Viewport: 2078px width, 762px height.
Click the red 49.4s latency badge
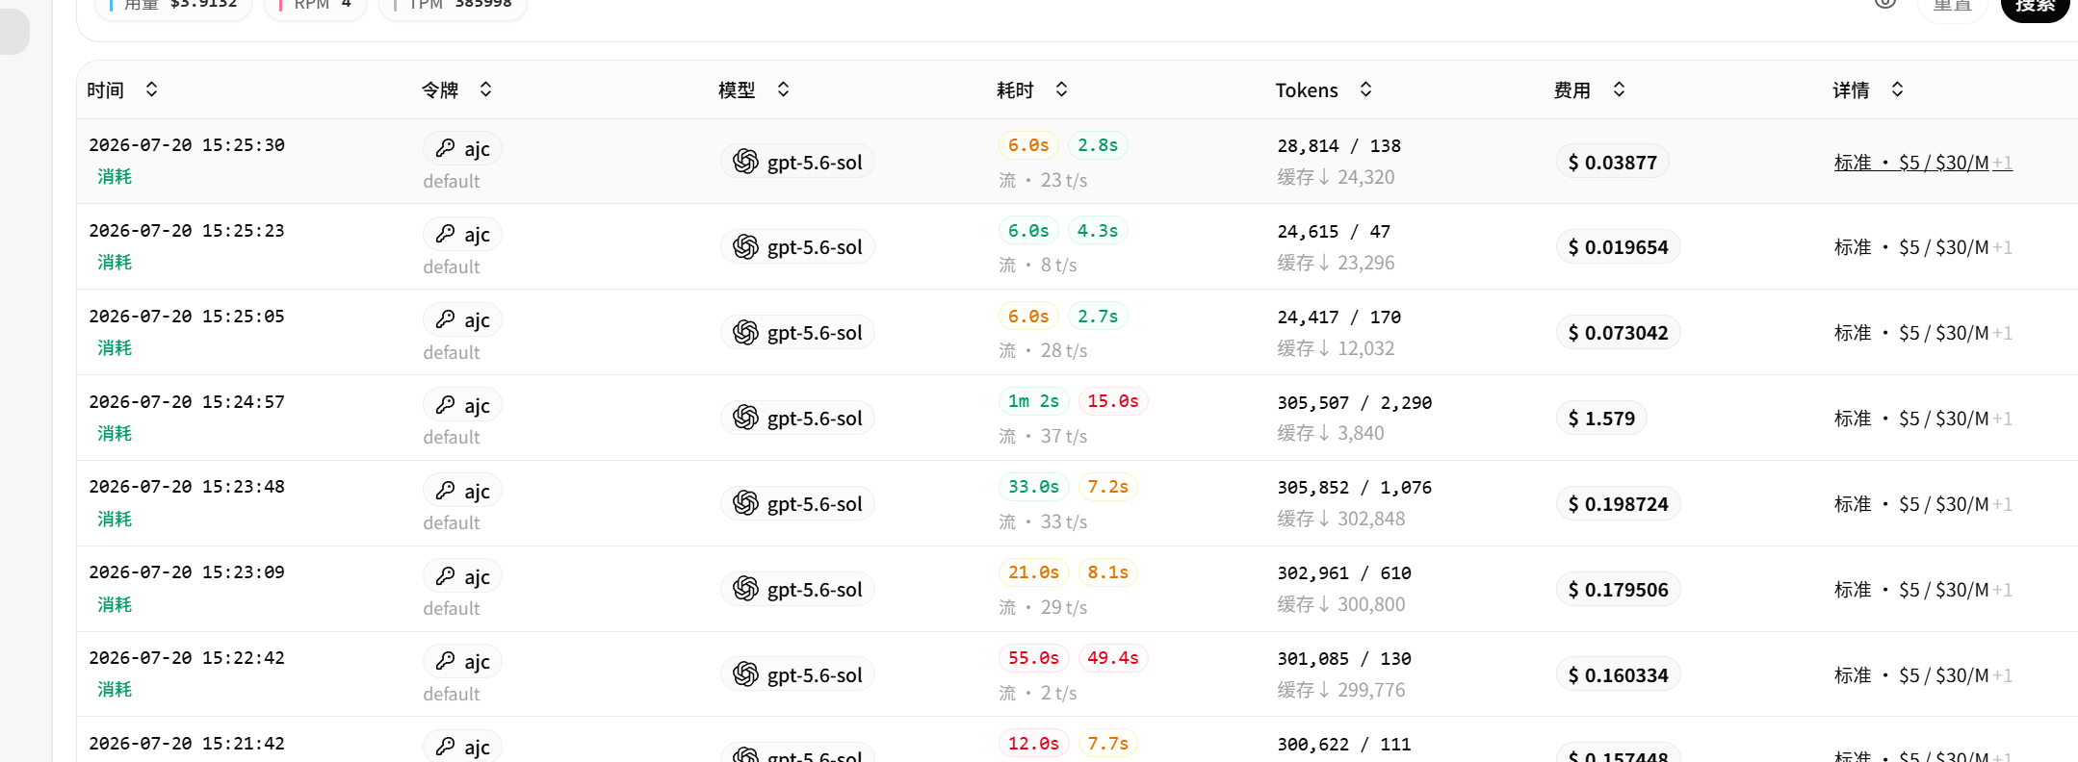click(1113, 658)
